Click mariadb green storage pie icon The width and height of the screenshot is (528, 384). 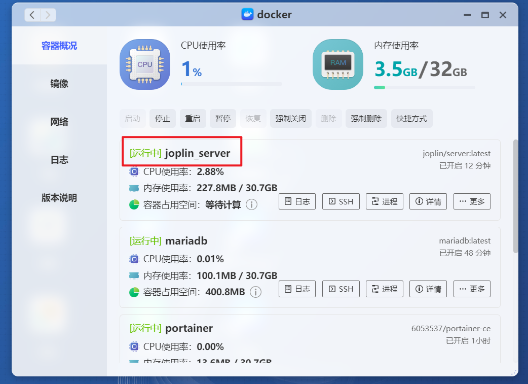[x=134, y=292]
